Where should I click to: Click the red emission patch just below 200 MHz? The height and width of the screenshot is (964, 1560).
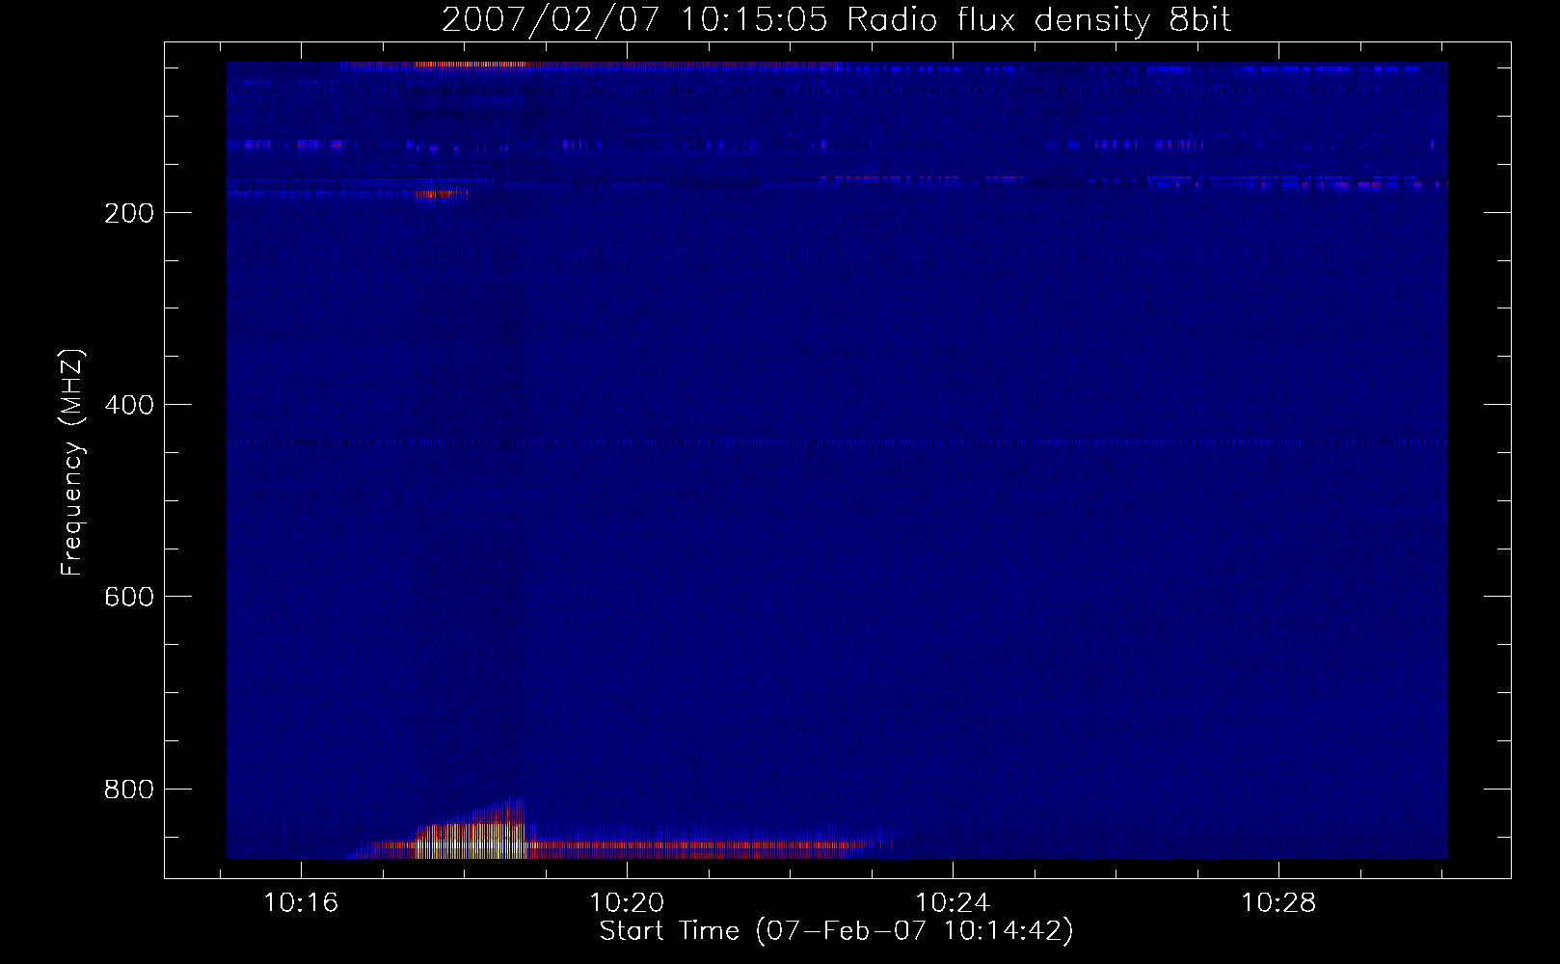coord(442,194)
